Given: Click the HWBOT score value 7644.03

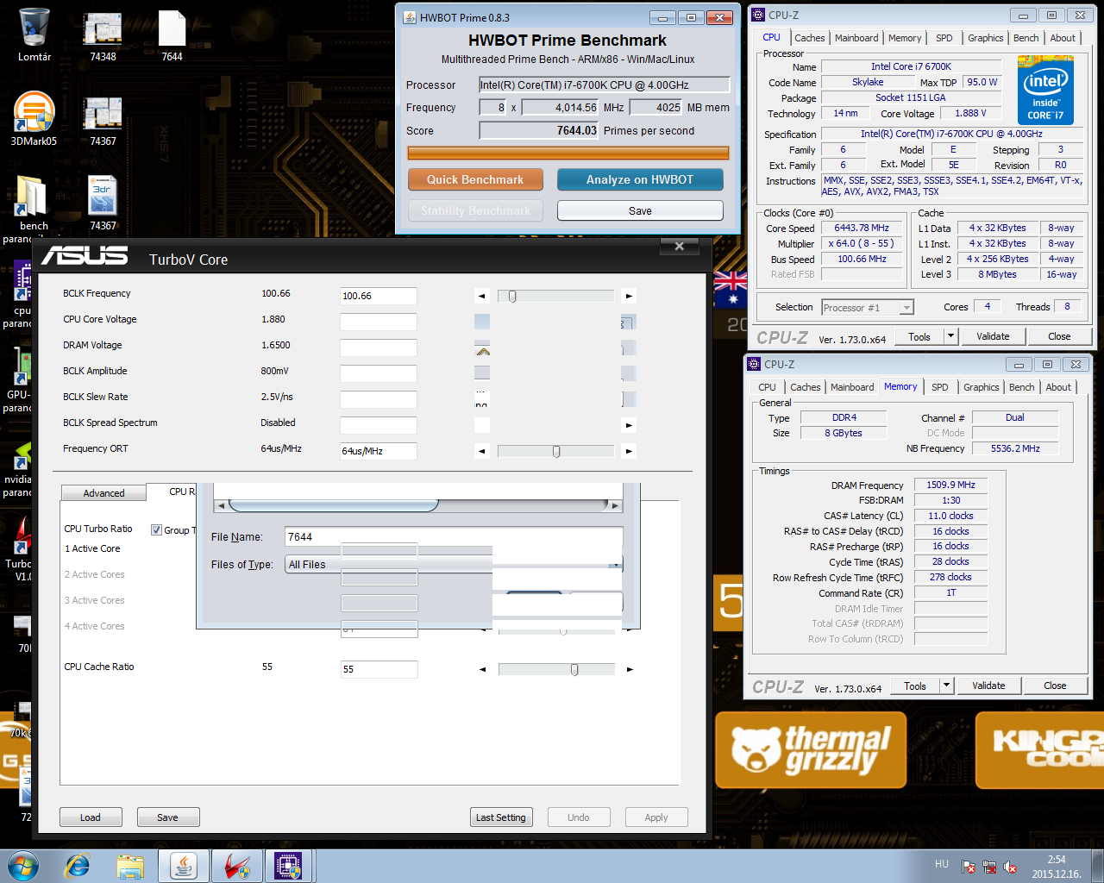Looking at the screenshot, I should pos(539,130).
